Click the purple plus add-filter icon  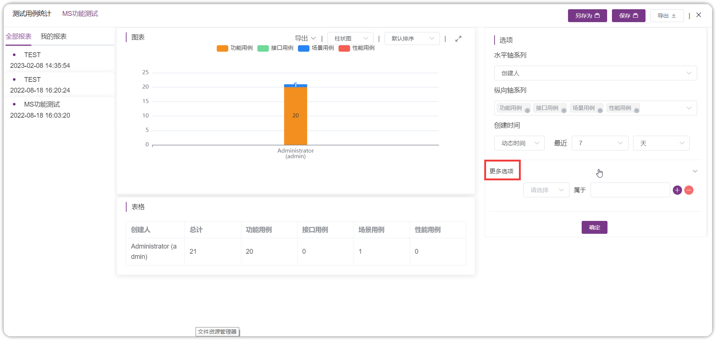pyautogui.click(x=677, y=190)
